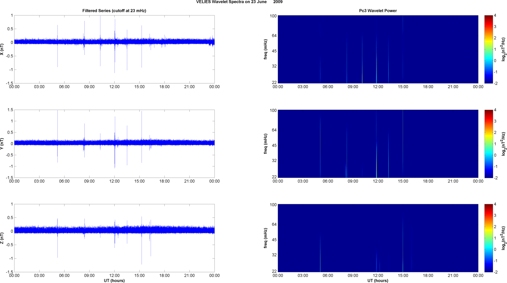This screenshot has width=507, height=283.
Task: Click the top wavelet plot's colorbar
Action: (x=488, y=49)
